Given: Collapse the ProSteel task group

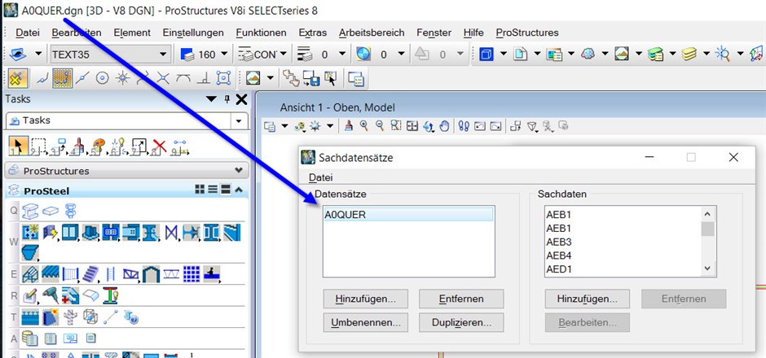Looking at the screenshot, I should coord(239,190).
